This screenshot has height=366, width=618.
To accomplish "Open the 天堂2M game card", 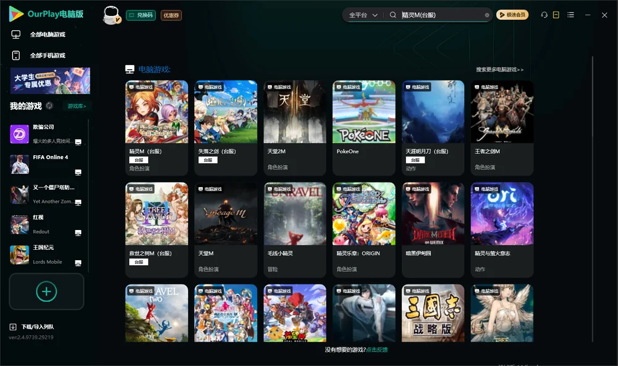I will 295,128.
